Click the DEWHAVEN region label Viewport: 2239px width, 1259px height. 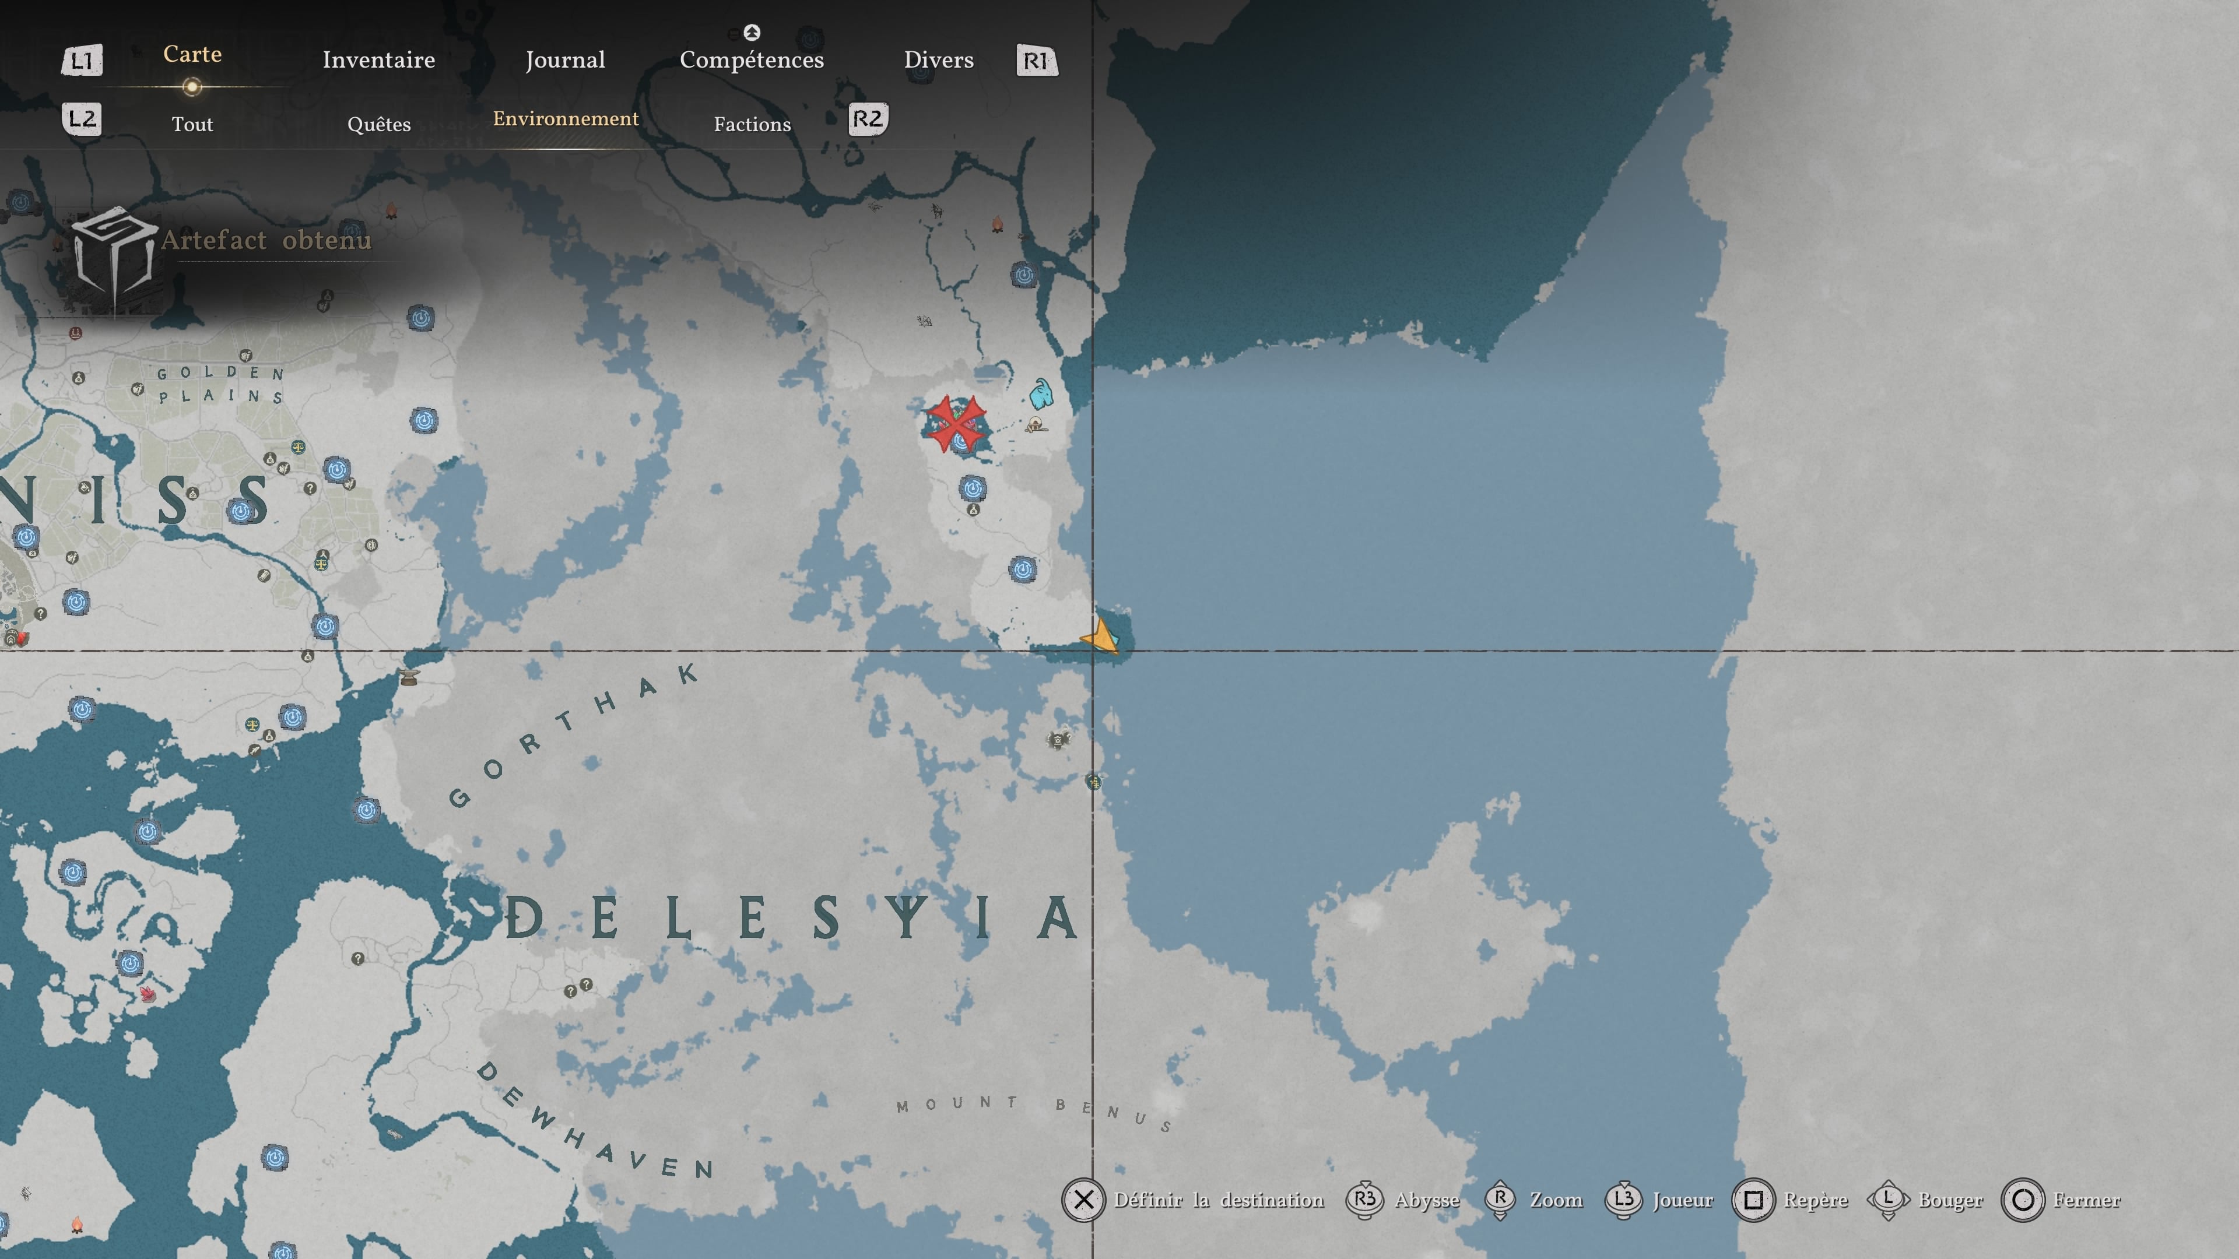(596, 1120)
